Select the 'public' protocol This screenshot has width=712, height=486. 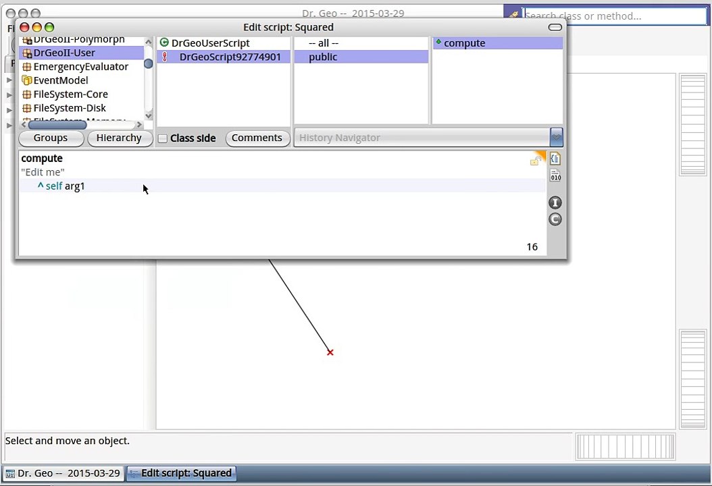click(361, 57)
